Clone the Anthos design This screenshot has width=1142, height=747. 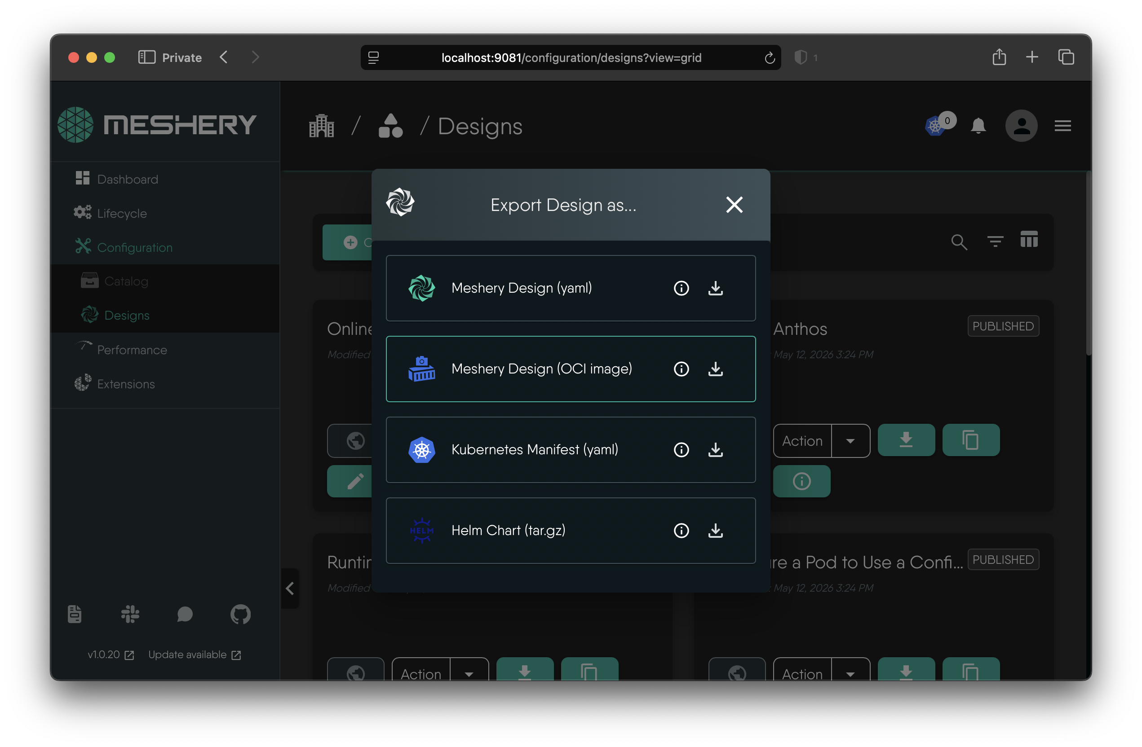point(971,439)
